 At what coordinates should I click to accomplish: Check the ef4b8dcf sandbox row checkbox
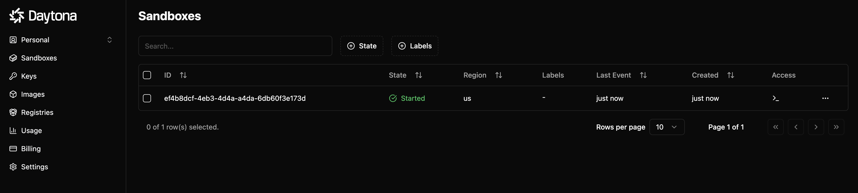click(147, 98)
